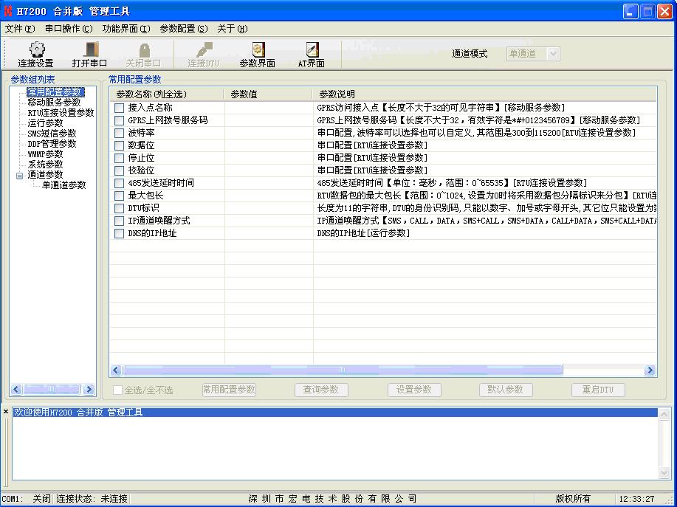Click the 参数界面 parameter view icon
The width and height of the screenshot is (677, 507).
click(258, 54)
